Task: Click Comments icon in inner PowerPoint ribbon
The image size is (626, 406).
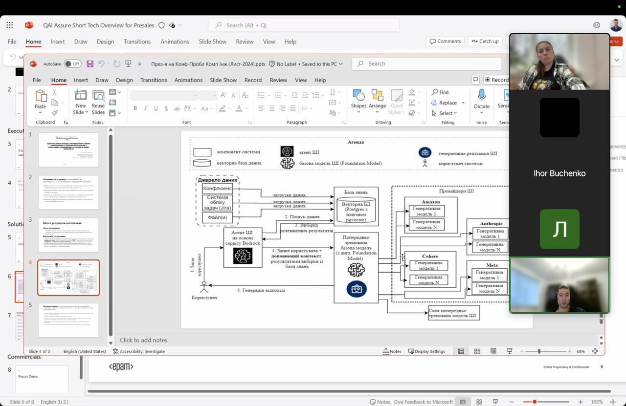Action: (x=475, y=80)
